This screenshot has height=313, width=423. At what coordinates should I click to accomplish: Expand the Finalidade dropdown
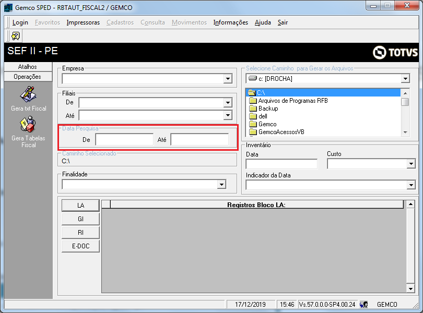click(x=221, y=184)
